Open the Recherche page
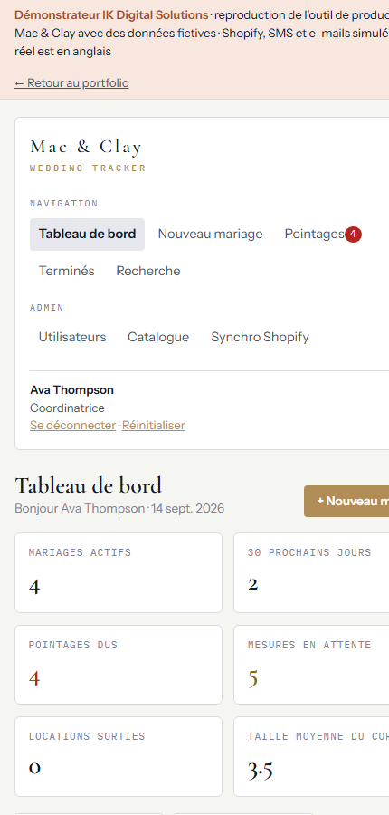The height and width of the screenshot is (815, 389). [x=148, y=272]
